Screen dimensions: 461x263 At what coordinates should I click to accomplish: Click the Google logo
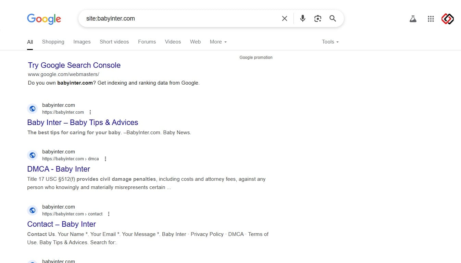coord(44,19)
